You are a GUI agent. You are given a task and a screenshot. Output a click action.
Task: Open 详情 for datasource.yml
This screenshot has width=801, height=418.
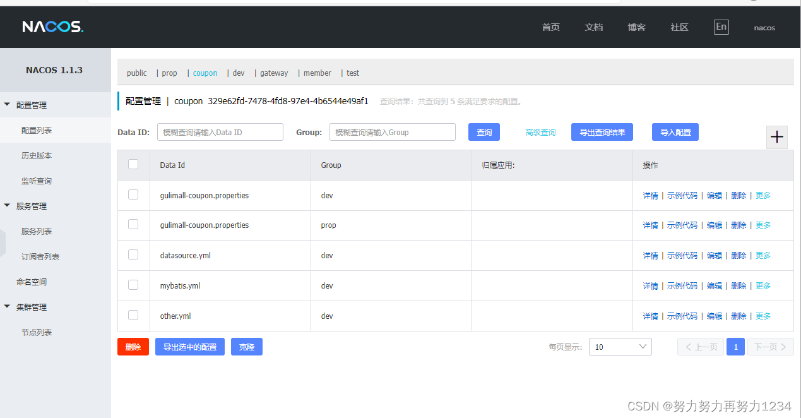click(x=650, y=256)
